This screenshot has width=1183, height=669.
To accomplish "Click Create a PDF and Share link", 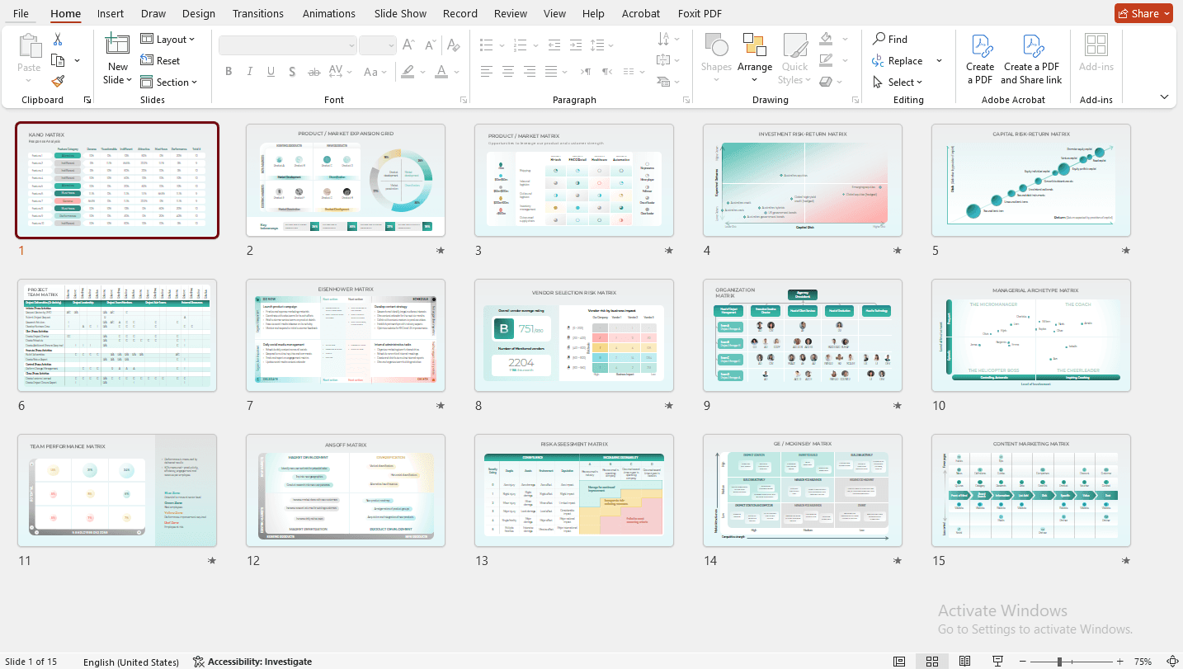I will [x=1031, y=59].
